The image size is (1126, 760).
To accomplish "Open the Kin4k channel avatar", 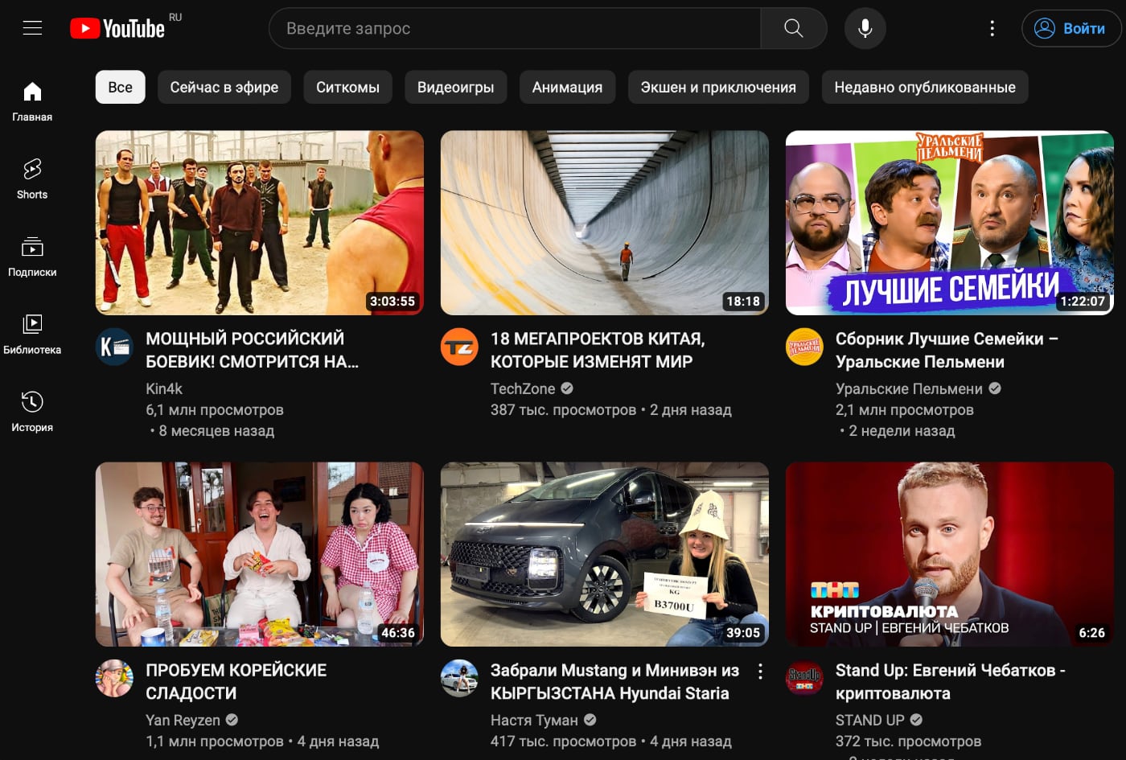I will (x=115, y=347).
